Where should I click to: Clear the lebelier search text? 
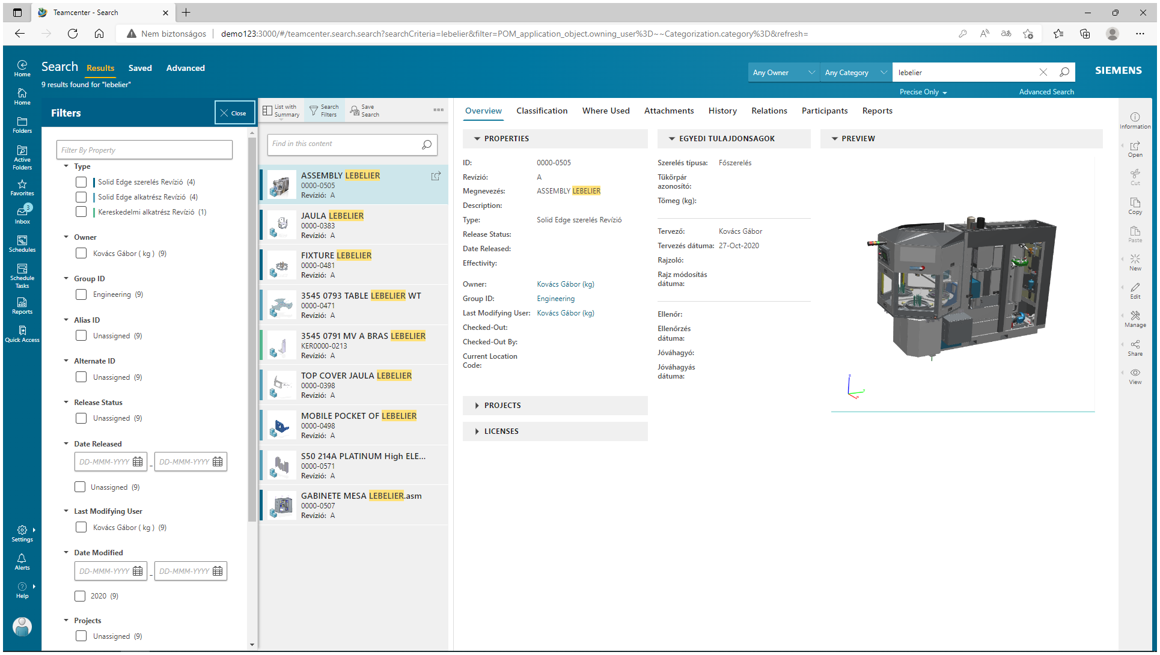click(x=1043, y=72)
